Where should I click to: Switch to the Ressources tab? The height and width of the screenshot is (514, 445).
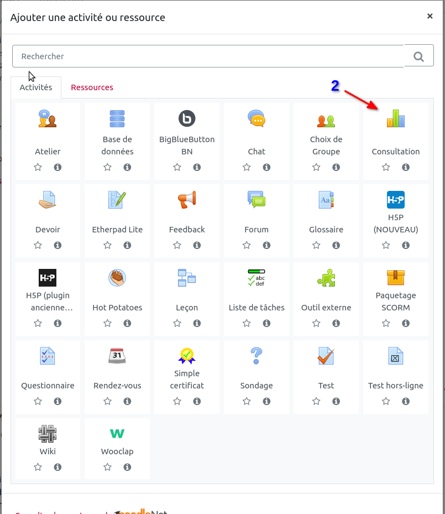pyautogui.click(x=92, y=87)
